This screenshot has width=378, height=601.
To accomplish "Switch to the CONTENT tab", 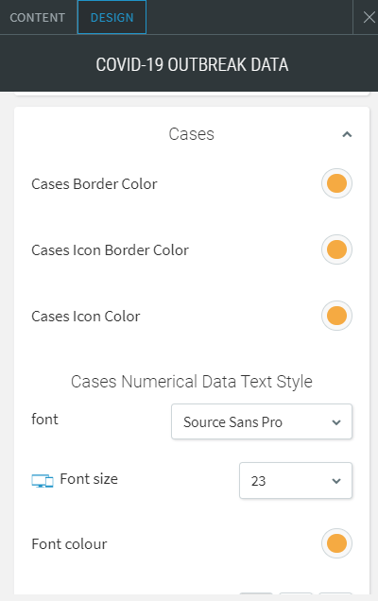I will pos(38,18).
